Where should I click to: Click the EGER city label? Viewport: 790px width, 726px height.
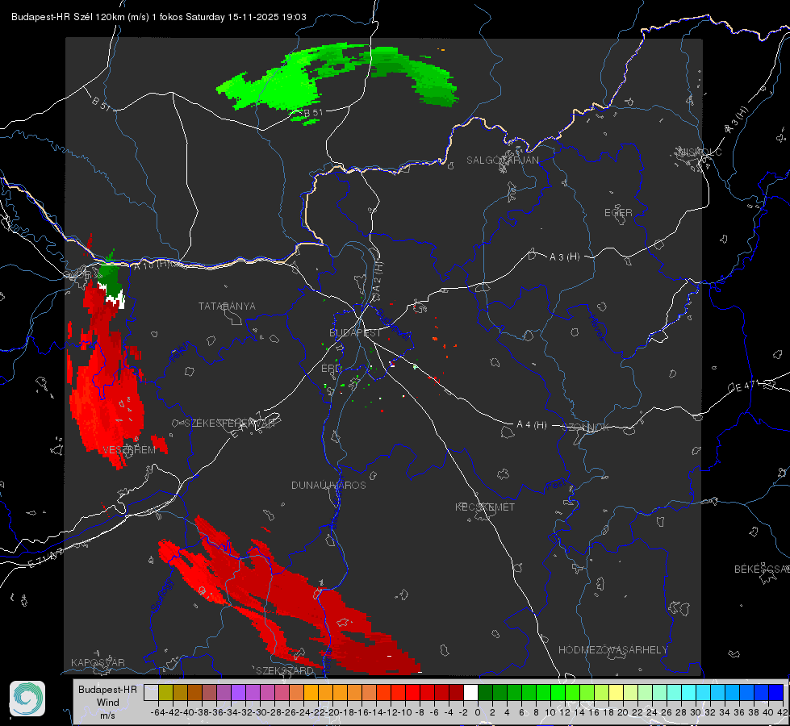point(618,213)
